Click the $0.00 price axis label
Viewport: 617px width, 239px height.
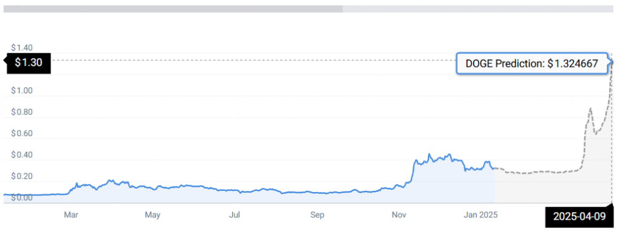[21, 197]
